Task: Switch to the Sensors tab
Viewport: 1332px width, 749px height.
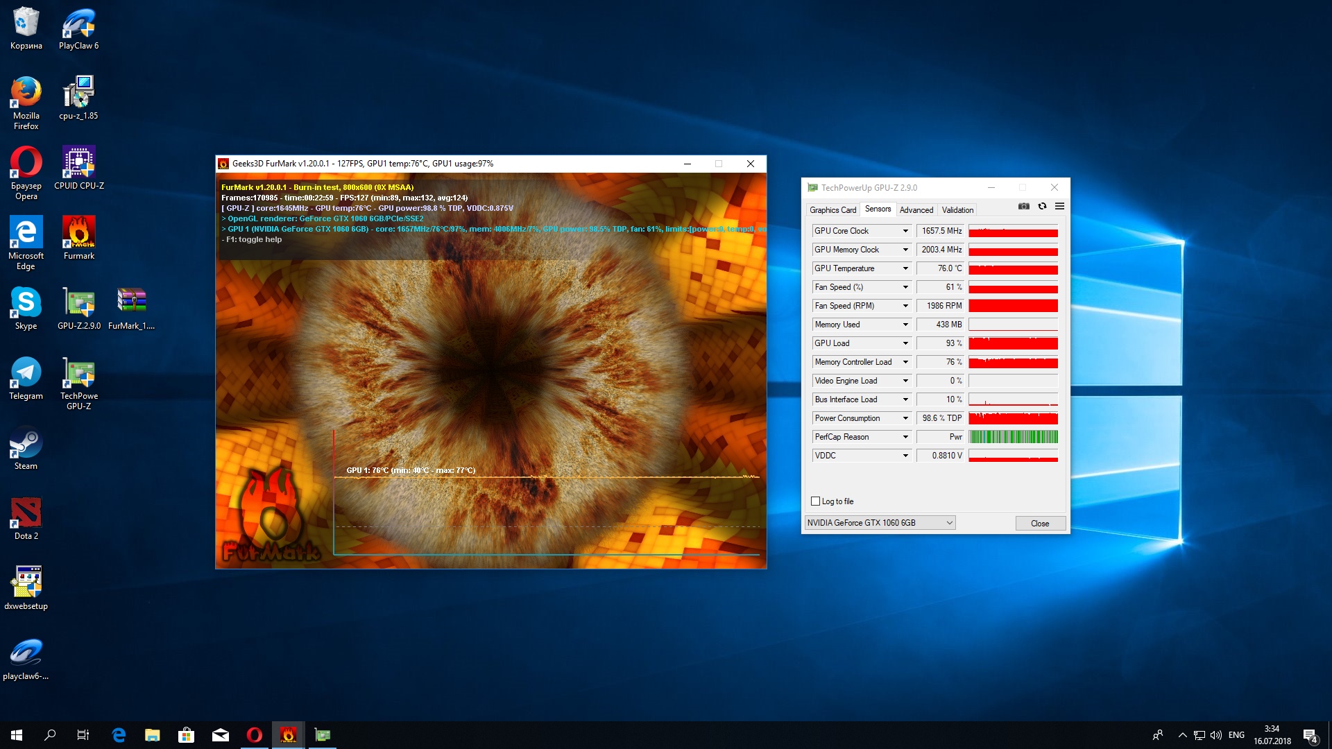Action: [x=878, y=209]
